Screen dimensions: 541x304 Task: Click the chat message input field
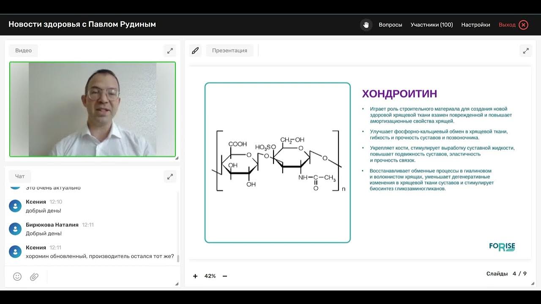pos(110,277)
